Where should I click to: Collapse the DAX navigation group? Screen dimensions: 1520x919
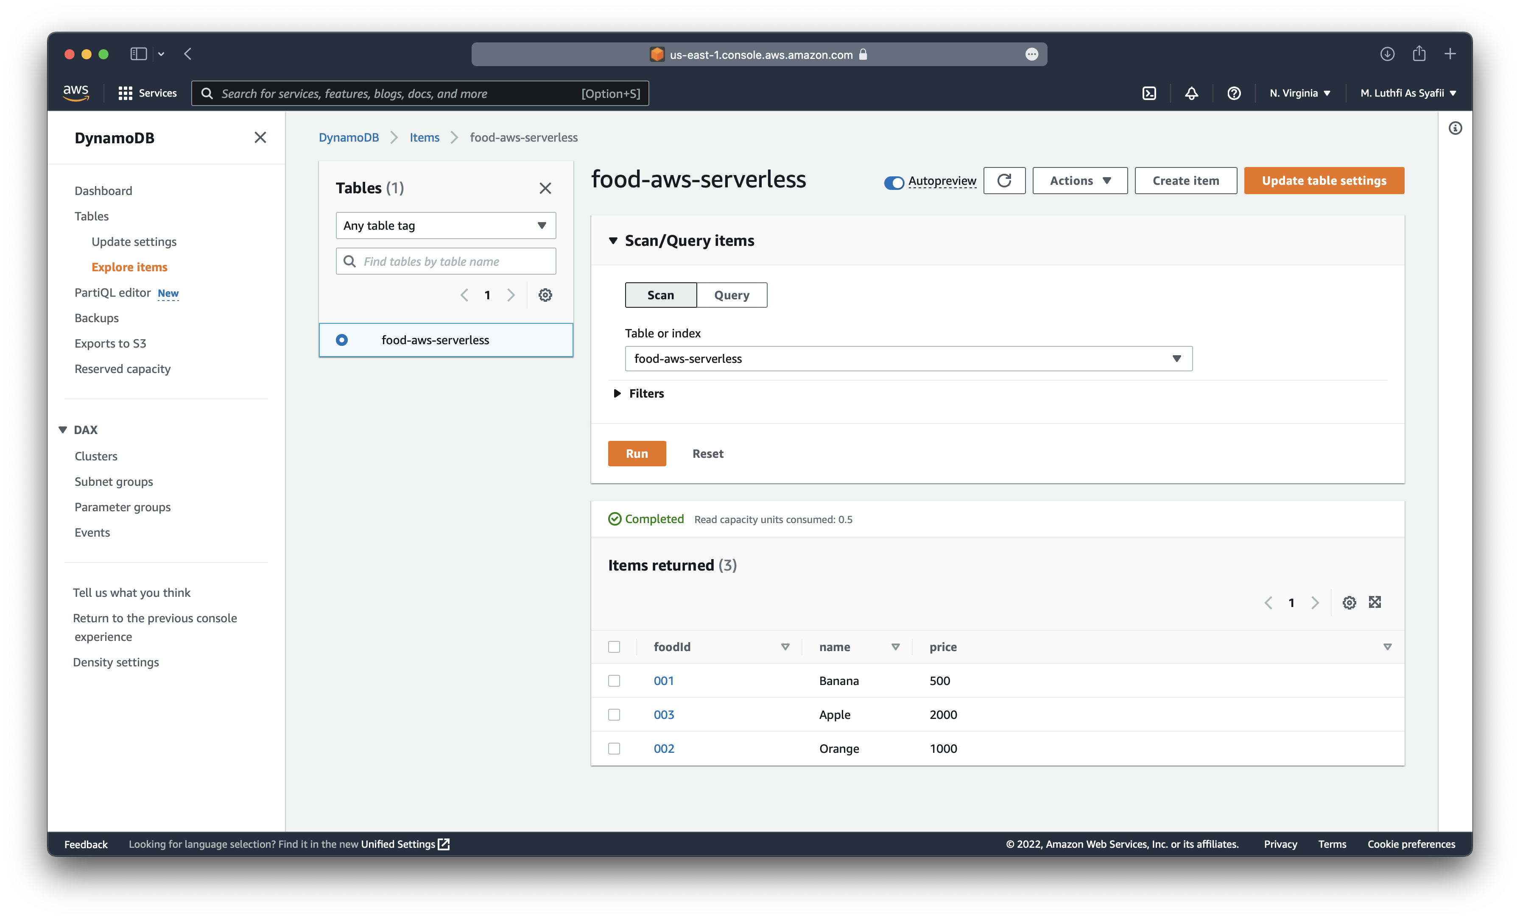[63, 430]
